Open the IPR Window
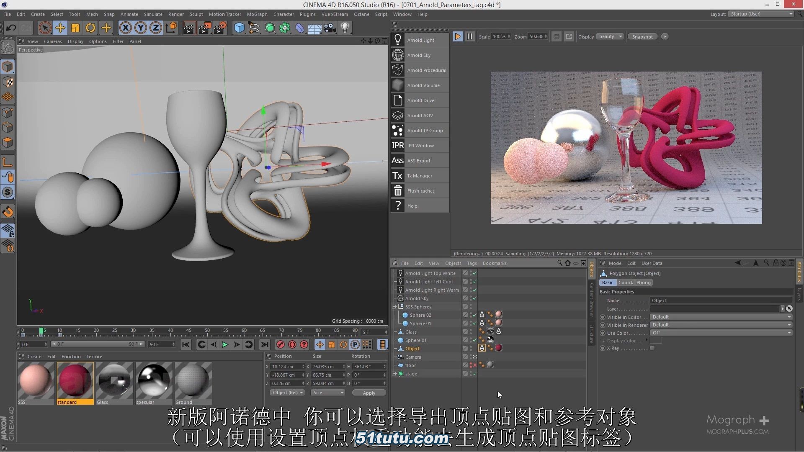 point(420,146)
